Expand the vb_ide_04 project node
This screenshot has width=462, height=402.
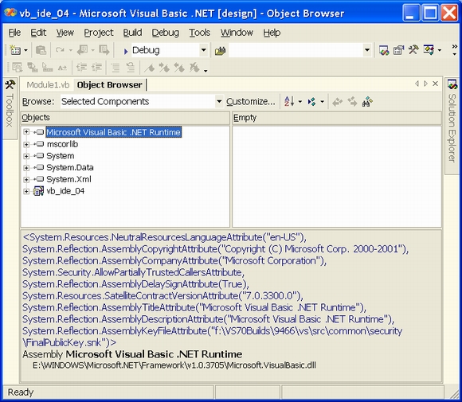point(26,191)
